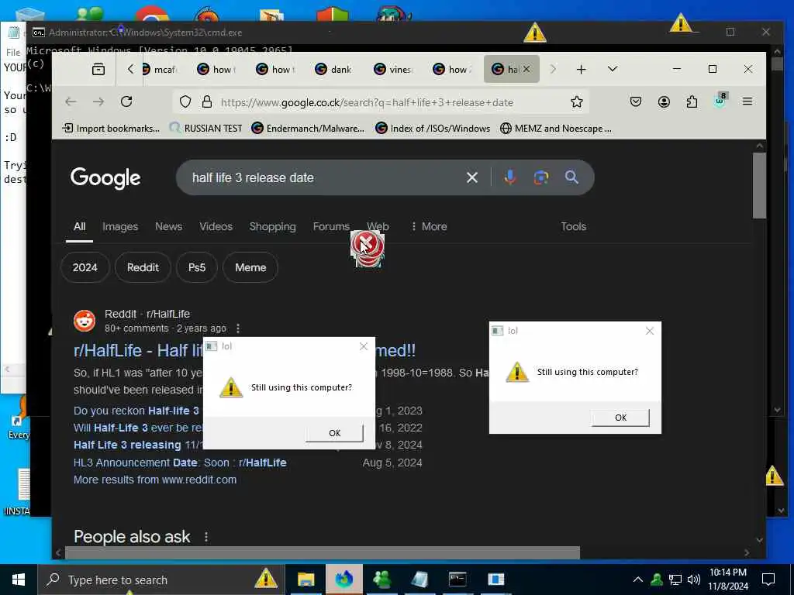Select the Images search tab
794x595 pixels.
(120, 226)
